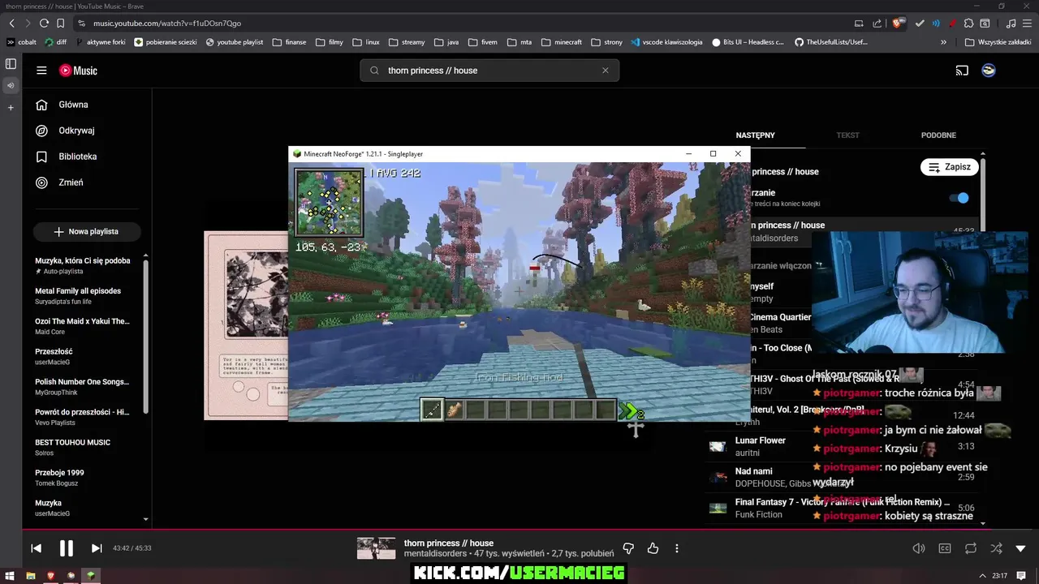Image resolution: width=1039 pixels, height=584 pixels.
Task: Create a Nowa playlista
Action: click(x=87, y=231)
